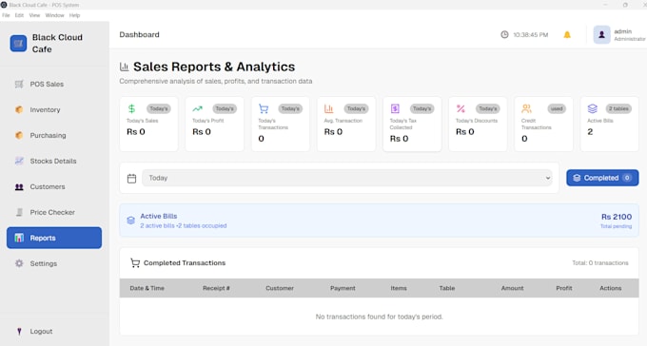The width and height of the screenshot is (647, 346).
Task: Click the cart icon on Today's Transactions card
Action: coord(264,108)
